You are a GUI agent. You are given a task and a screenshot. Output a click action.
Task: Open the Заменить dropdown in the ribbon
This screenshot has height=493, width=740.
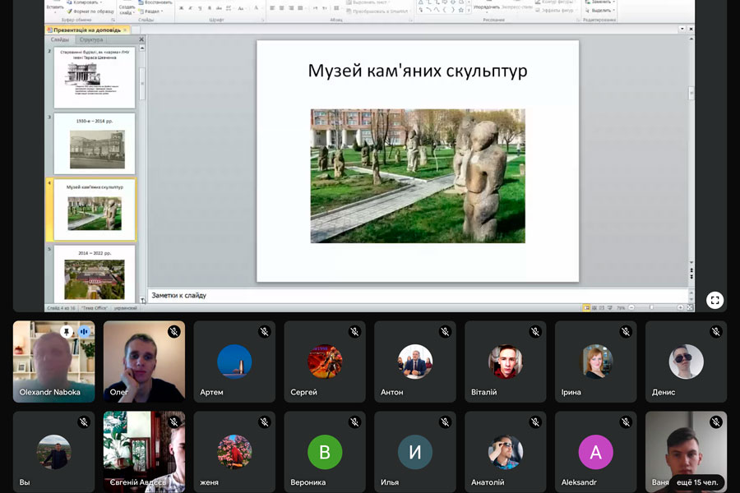pos(601,2)
